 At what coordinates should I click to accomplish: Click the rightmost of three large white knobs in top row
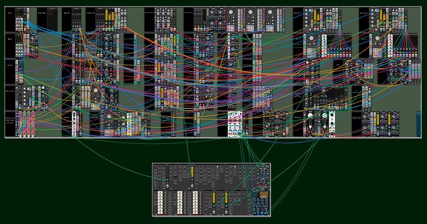click(270, 12)
